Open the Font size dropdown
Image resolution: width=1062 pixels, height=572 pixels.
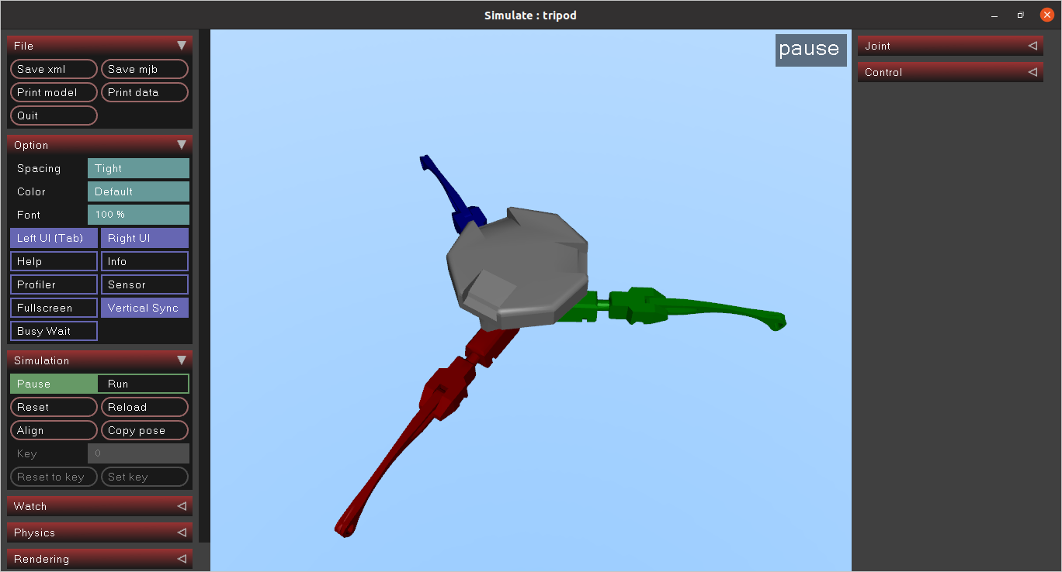click(138, 215)
